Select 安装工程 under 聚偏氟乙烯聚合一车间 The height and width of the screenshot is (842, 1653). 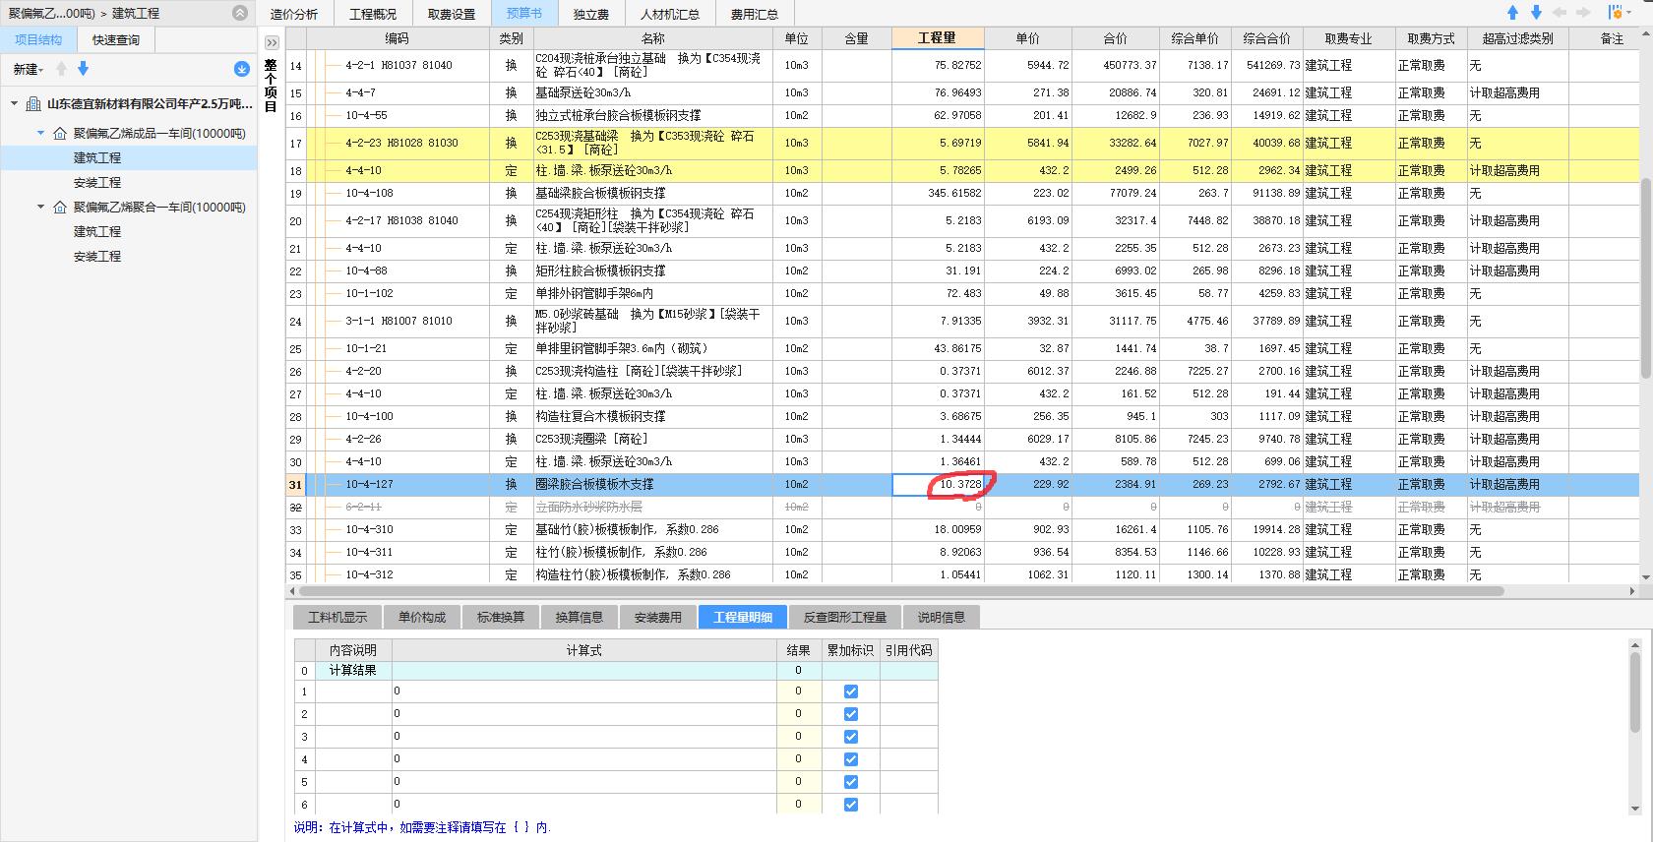pos(97,256)
